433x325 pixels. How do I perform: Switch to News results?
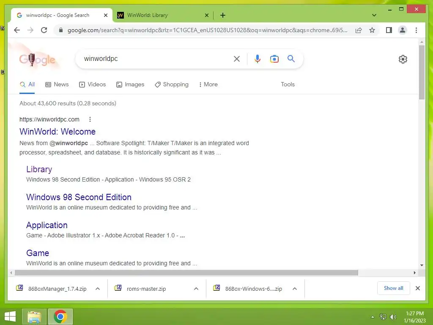(57, 85)
